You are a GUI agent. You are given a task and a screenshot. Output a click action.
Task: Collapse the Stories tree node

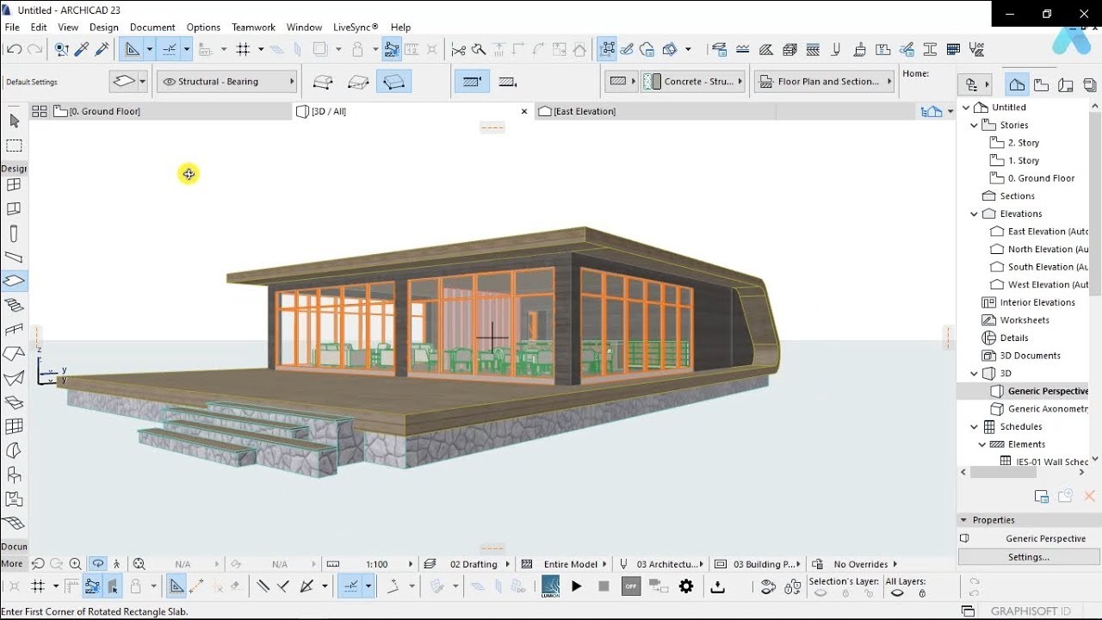[975, 125]
